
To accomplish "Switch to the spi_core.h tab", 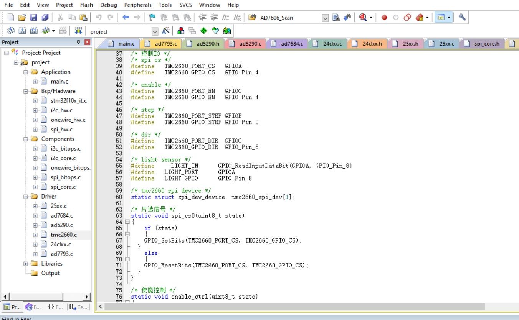I will pyautogui.click(x=482, y=44).
